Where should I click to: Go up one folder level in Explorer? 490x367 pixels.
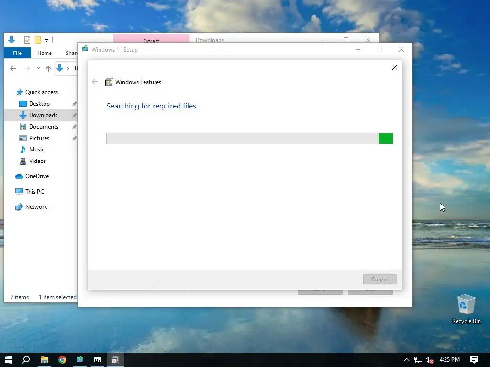[48, 68]
